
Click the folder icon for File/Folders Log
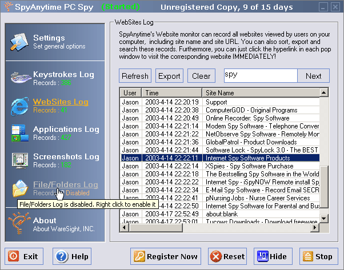tap(20, 188)
